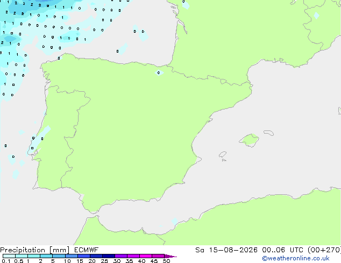The image size is (341, 263).
Task: Click the 'Precipitation' title word
Action: pos(23,250)
